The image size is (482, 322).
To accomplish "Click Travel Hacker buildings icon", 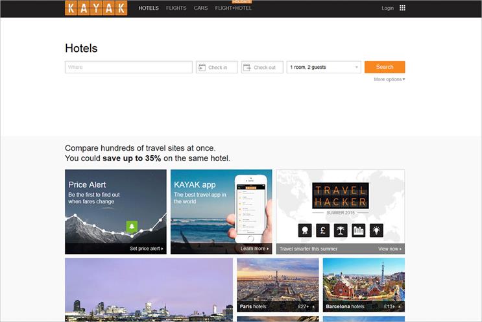I will (x=359, y=230).
